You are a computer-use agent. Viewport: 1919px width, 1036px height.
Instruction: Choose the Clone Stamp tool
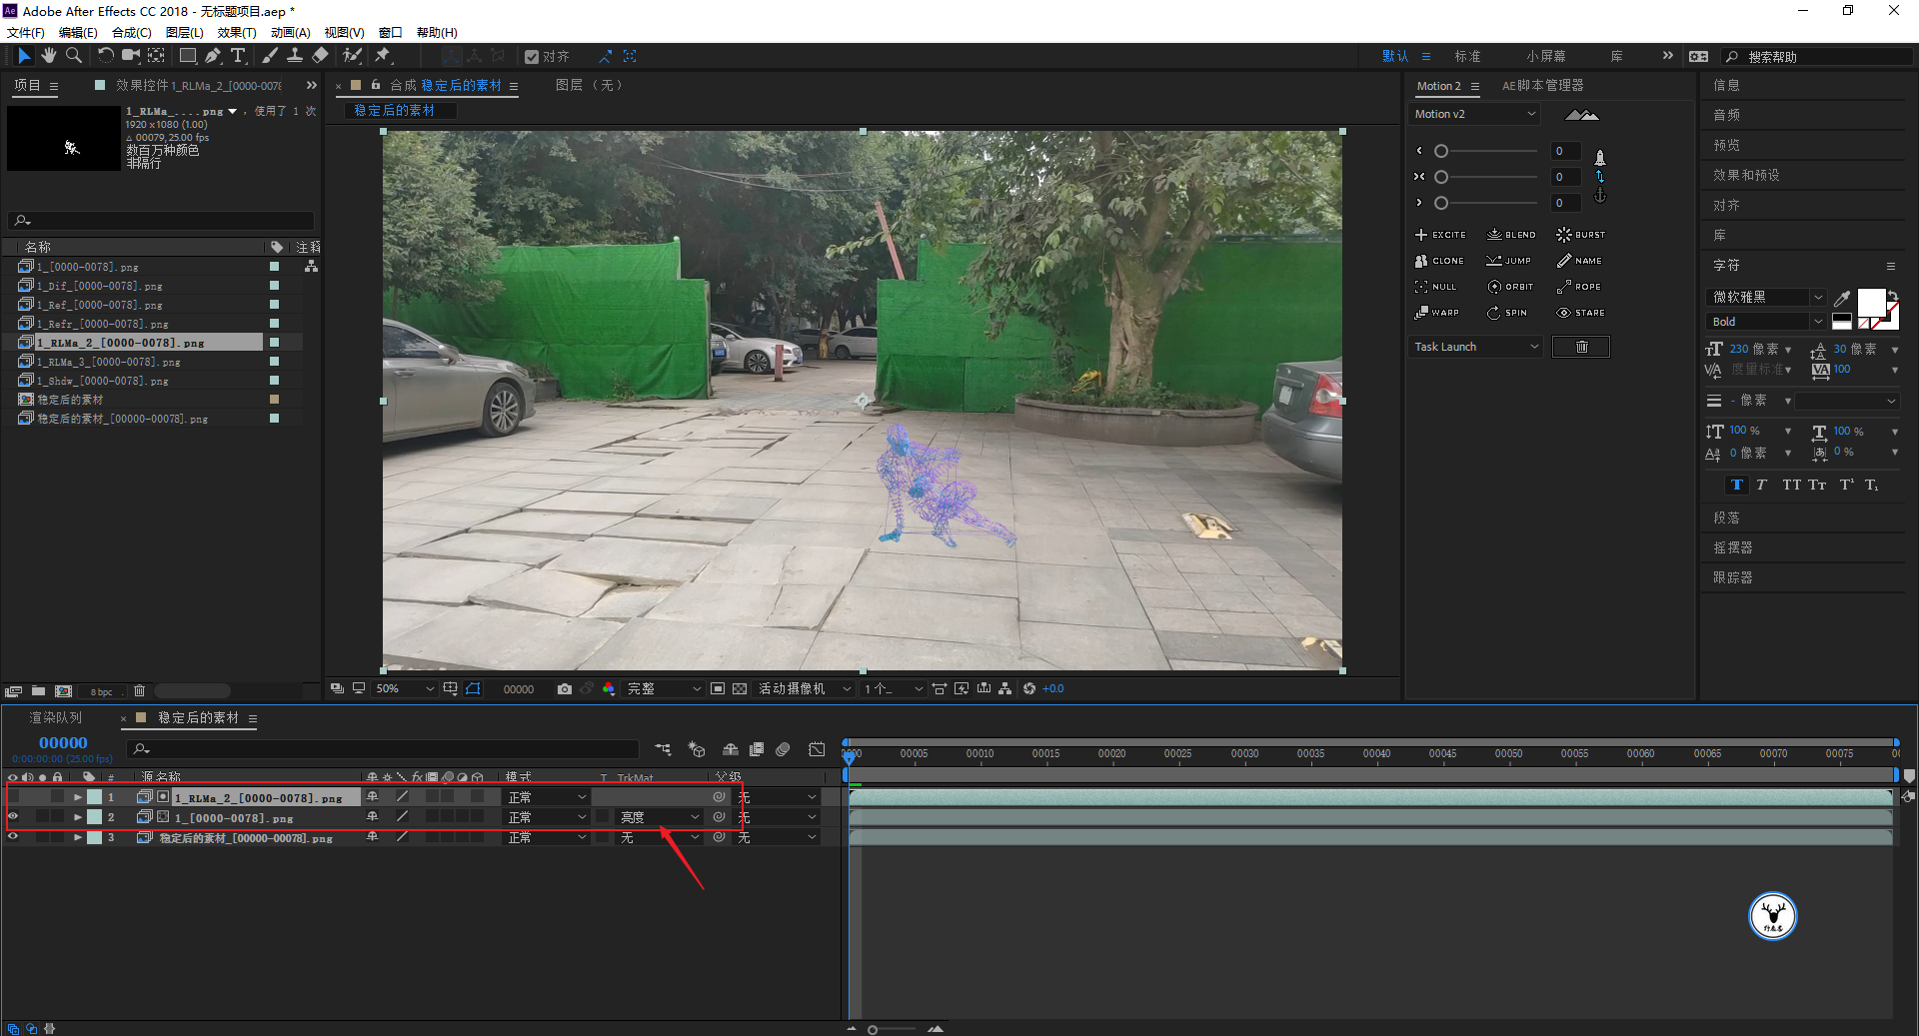tap(295, 56)
